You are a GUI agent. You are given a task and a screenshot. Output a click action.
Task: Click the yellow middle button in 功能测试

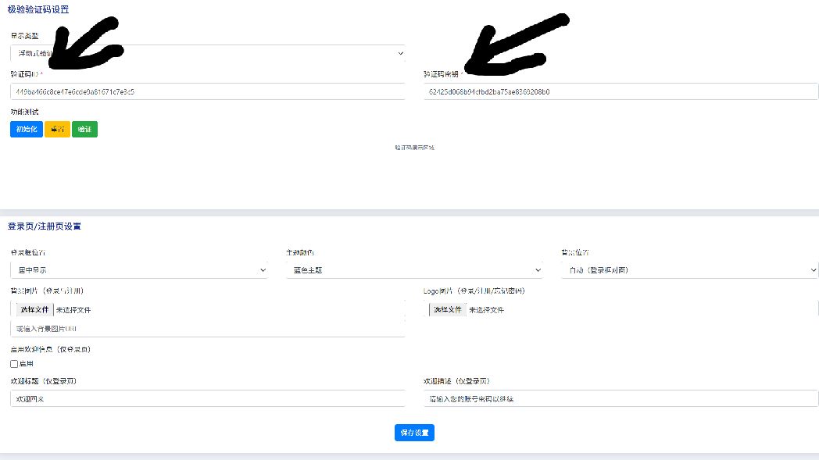[x=56, y=129]
